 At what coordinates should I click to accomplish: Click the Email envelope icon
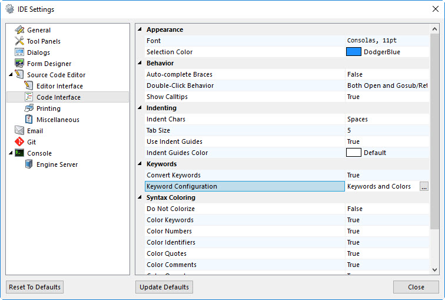point(19,130)
